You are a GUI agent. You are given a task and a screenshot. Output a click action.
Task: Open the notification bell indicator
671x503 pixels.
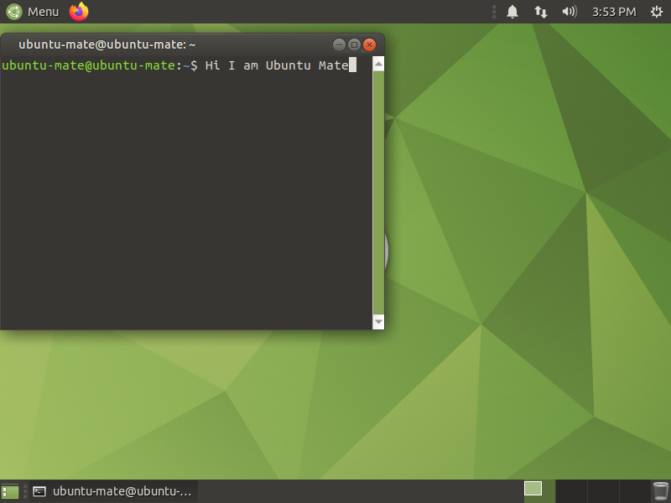[x=512, y=12]
